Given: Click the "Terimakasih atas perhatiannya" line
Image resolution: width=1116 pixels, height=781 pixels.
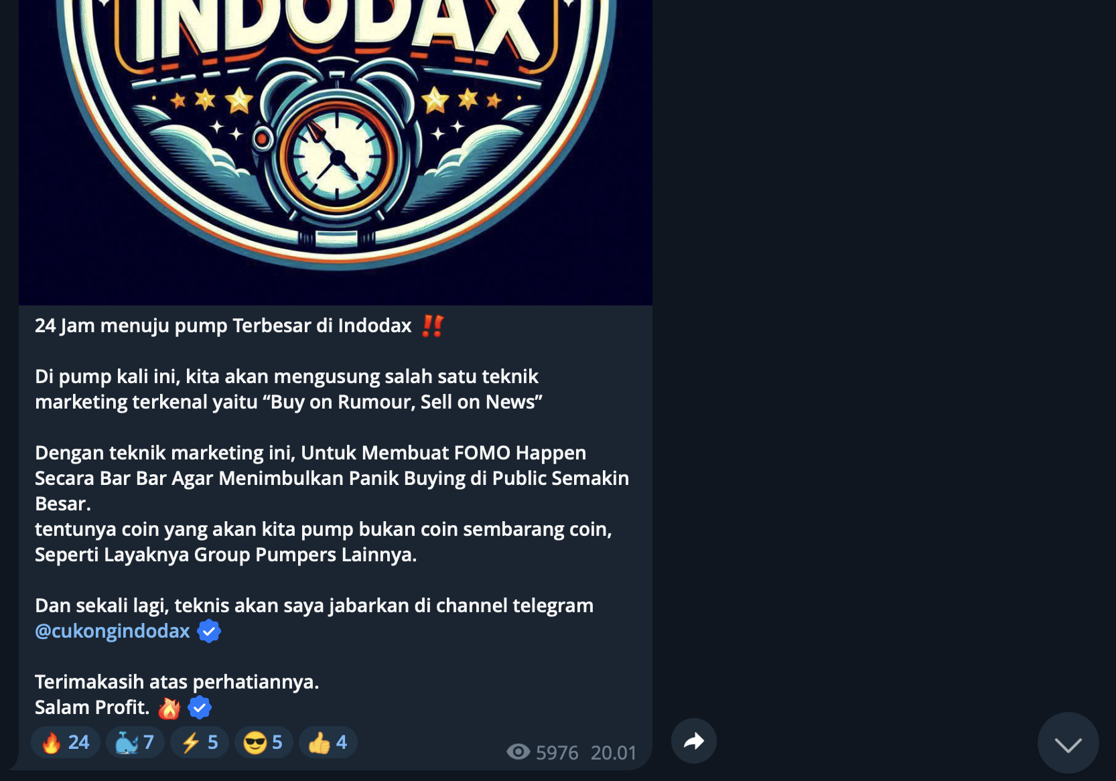Looking at the screenshot, I should (x=177, y=682).
